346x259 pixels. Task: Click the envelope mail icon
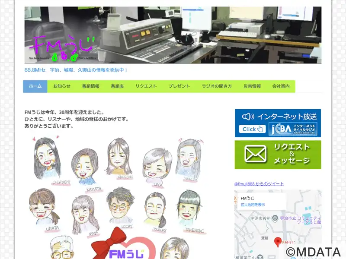point(255,154)
